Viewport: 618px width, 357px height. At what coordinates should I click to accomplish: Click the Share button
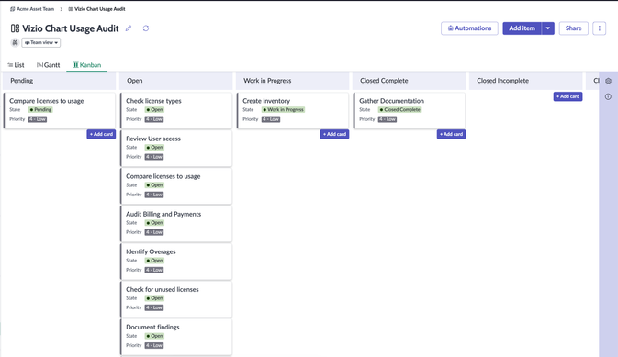click(x=573, y=28)
